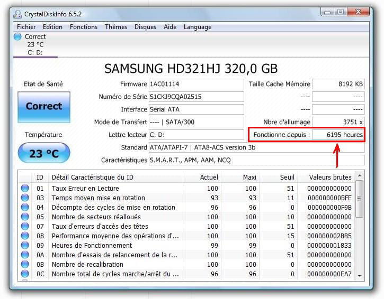The height and width of the screenshot is (299, 384).
Task: Click the status circle for ID 0B
Action: pyautogui.click(x=25, y=264)
